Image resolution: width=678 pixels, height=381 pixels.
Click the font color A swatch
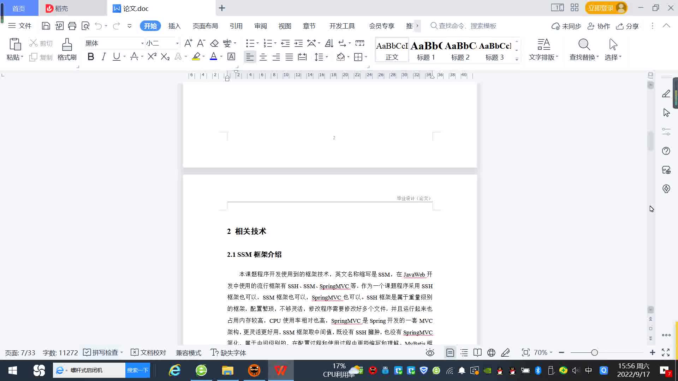pyautogui.click(x=213, y=56)
